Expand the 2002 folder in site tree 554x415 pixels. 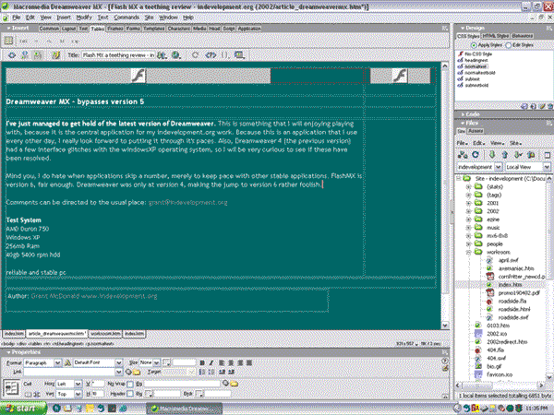point(468,211)
